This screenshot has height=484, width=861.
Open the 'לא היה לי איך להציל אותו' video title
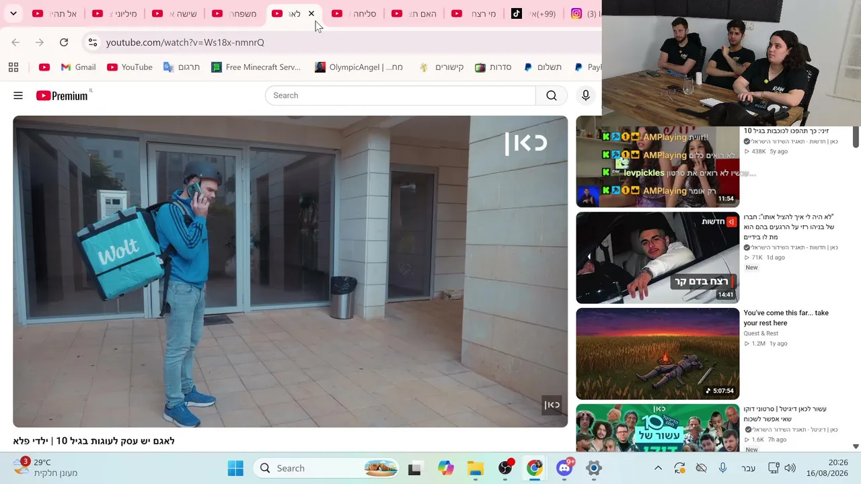pyautogui.click(x=788, y=227)
